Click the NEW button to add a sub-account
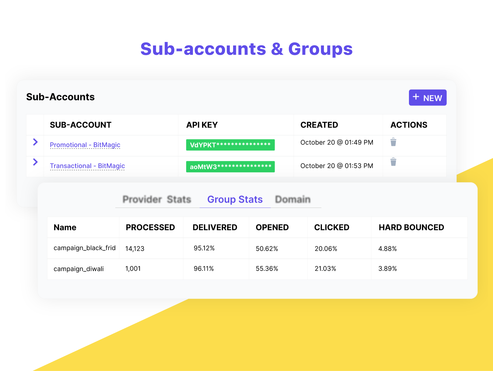Screen dimensions: 493x371 [x=428, y=97]
